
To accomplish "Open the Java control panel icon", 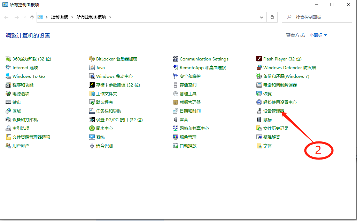I will (92, 68).
